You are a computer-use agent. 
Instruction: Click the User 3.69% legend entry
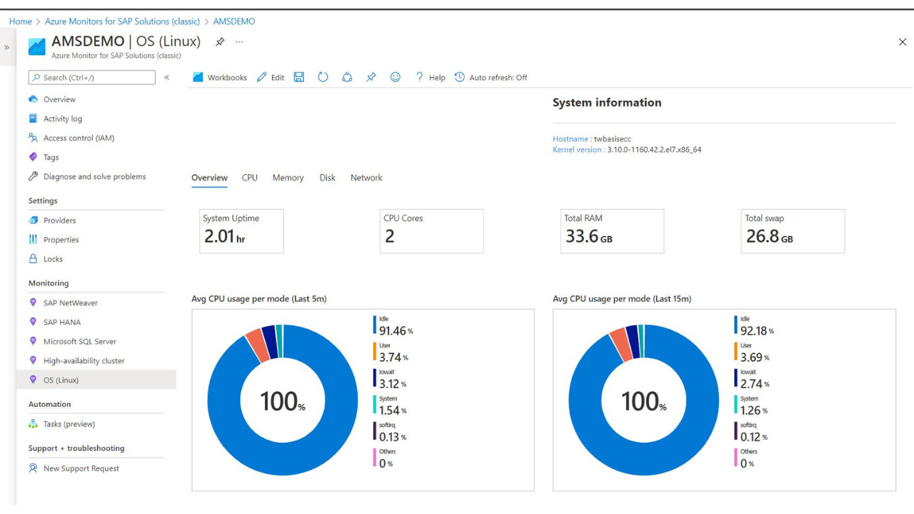pos(752,352)
